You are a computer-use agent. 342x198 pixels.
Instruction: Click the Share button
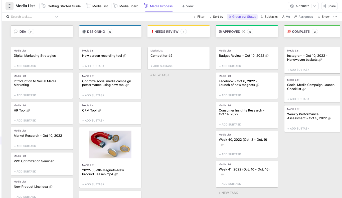tap(329, 6)
